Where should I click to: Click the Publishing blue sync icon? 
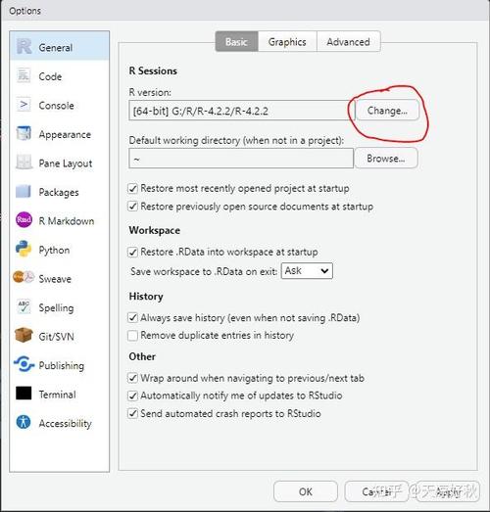[24, 364]
